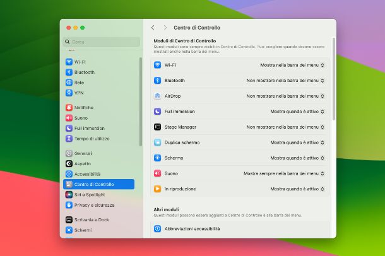Click the Scrivania e Dock icon

[x=69, y=219]
